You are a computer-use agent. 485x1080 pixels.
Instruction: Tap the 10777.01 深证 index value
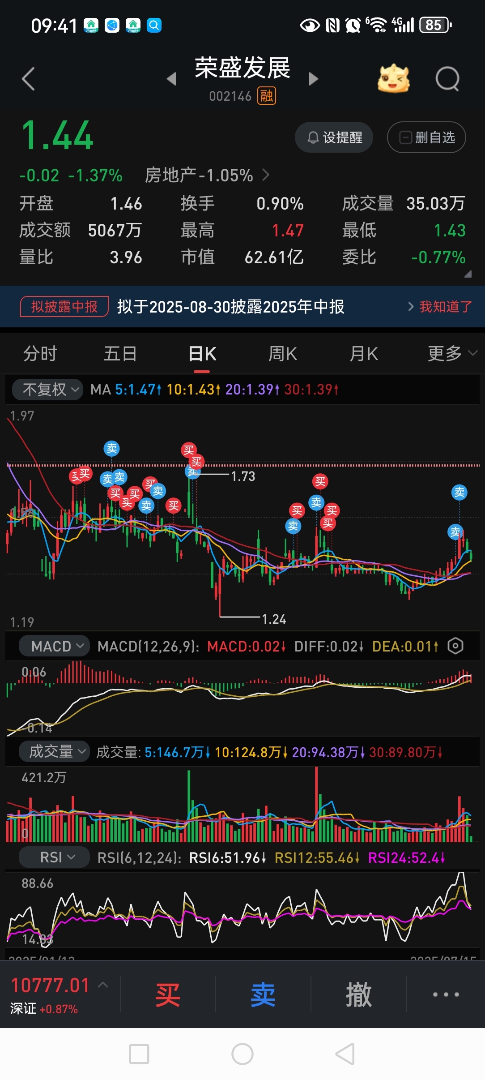(50, 986)
